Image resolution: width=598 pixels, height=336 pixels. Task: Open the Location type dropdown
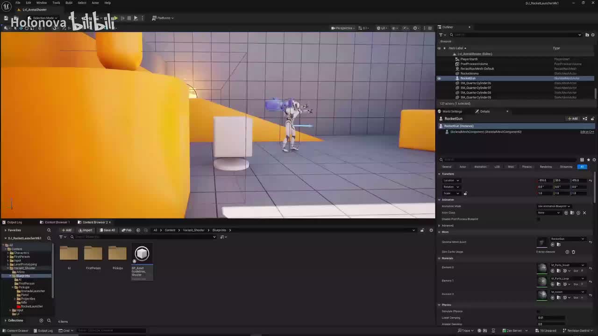(451, 181)
